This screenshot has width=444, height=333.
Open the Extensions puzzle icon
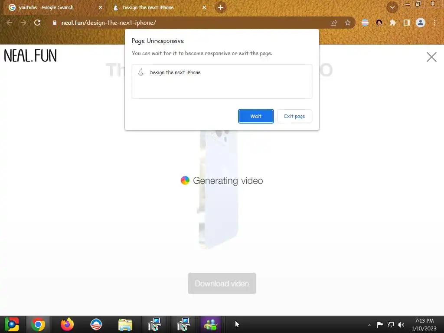(393, 23)
